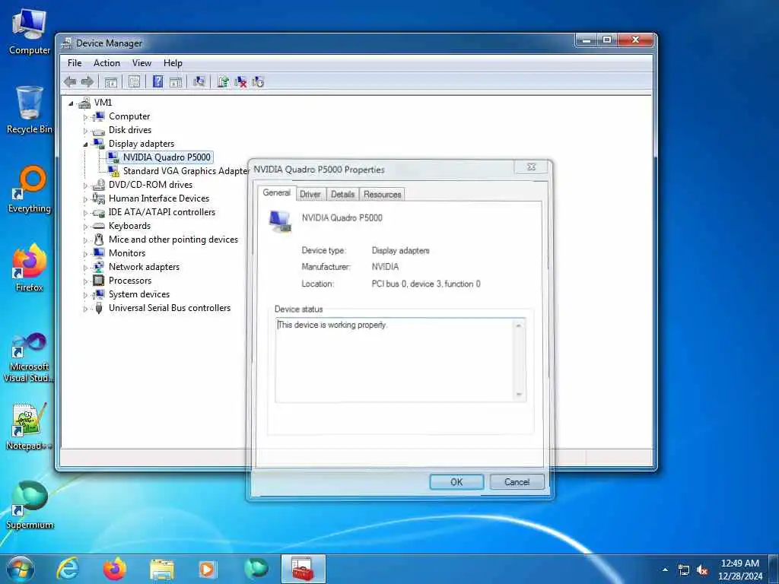Show hidden system tray icons
Screen dimensions: 779x584
point(665,570)
